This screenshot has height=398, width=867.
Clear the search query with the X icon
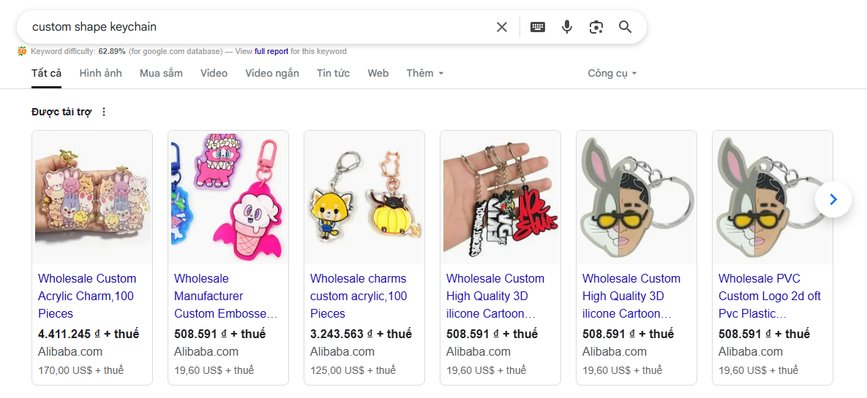coord(501,27)
